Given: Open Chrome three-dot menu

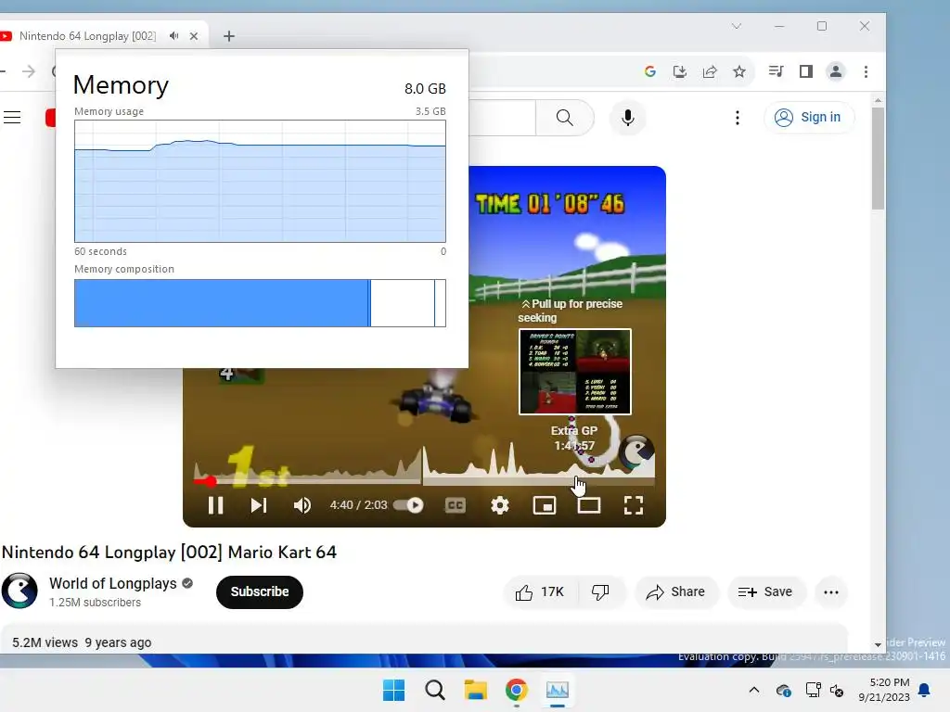Looking at the screenshot, I should (866, 71).
